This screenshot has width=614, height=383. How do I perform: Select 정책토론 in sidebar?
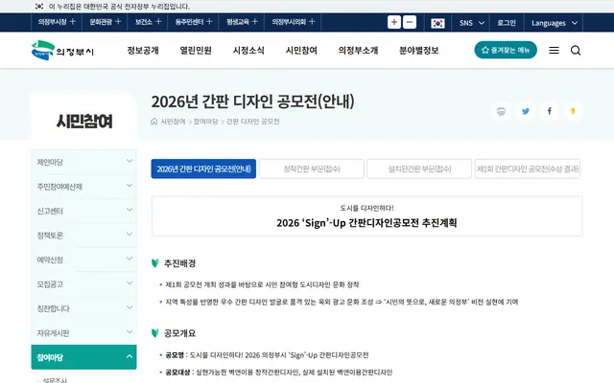(x=50, y=236)
